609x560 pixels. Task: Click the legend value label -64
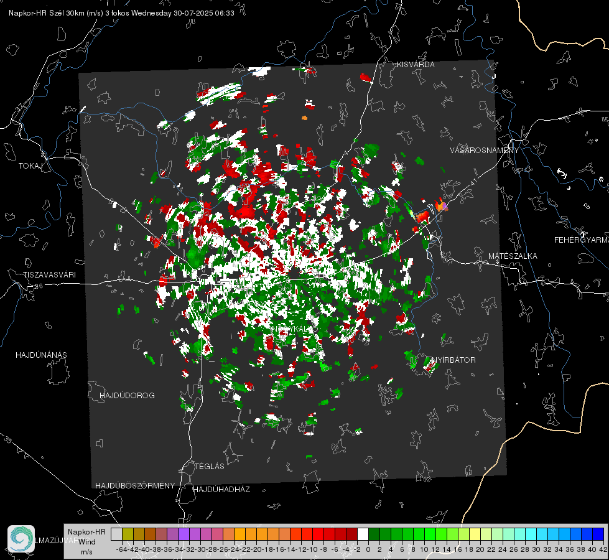coord(122,549)
